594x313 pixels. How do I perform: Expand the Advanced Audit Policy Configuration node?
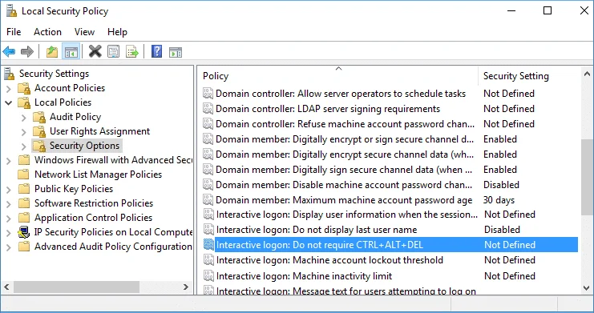[9, 247]
